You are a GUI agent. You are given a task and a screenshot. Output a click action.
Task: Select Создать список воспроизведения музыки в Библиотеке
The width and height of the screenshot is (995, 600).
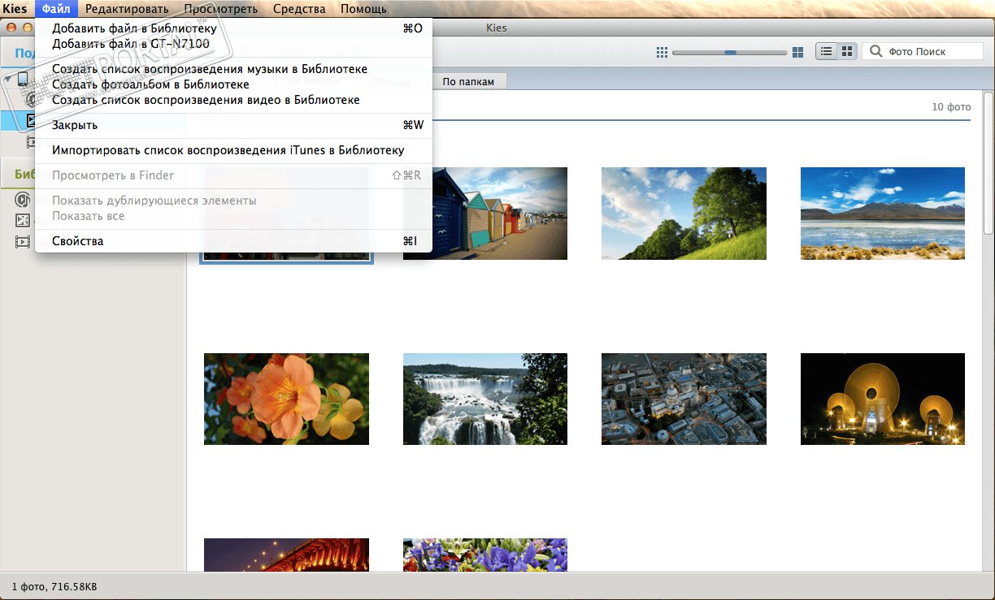point(234,69)
